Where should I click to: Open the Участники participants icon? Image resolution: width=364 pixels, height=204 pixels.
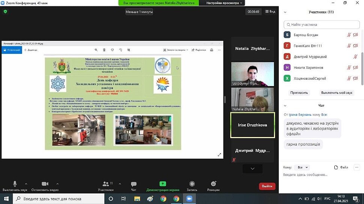pyautogui.click(x=105, y=184)
